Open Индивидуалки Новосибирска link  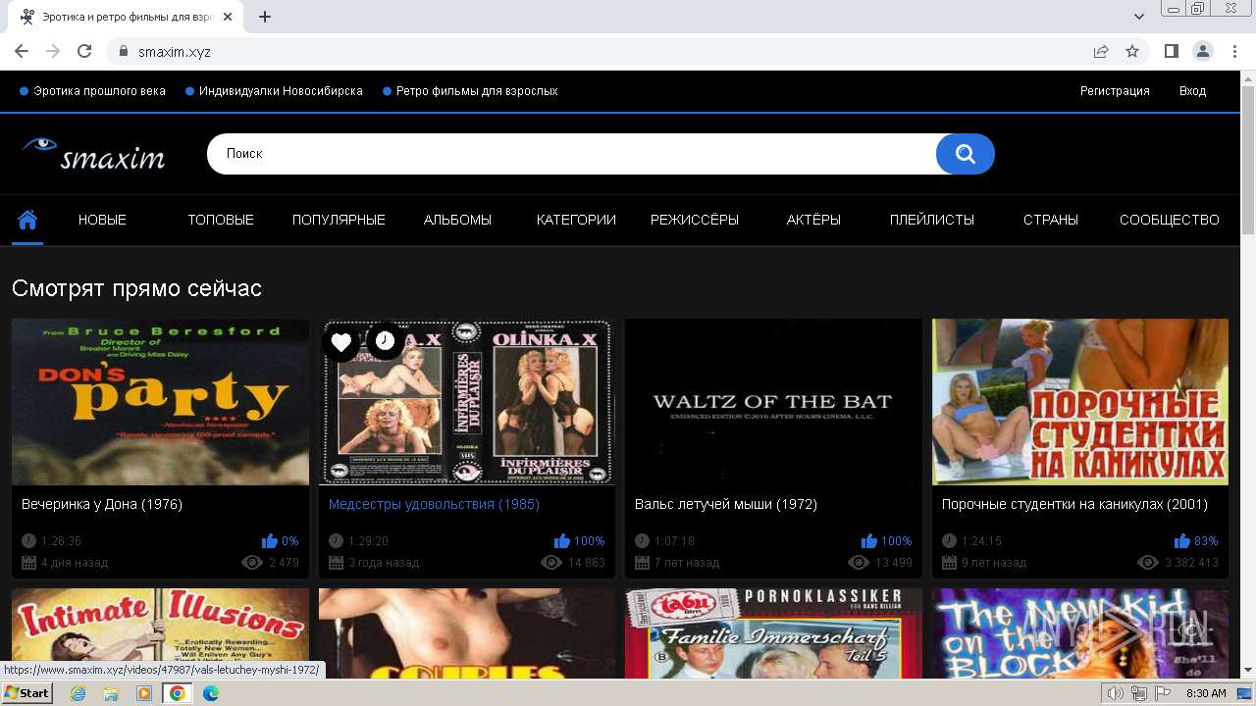[x=281, y=91]
